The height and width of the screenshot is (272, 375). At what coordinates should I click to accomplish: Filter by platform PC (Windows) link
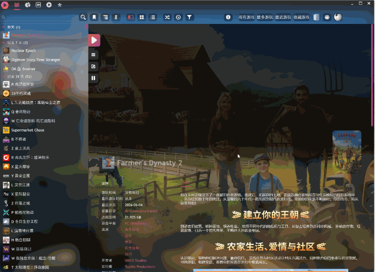tap(135, 223)
